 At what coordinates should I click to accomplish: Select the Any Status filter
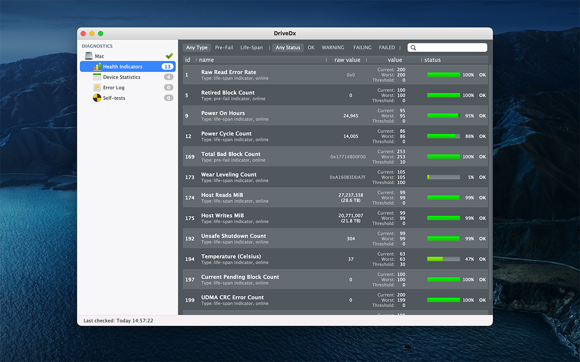click(288, 47)
